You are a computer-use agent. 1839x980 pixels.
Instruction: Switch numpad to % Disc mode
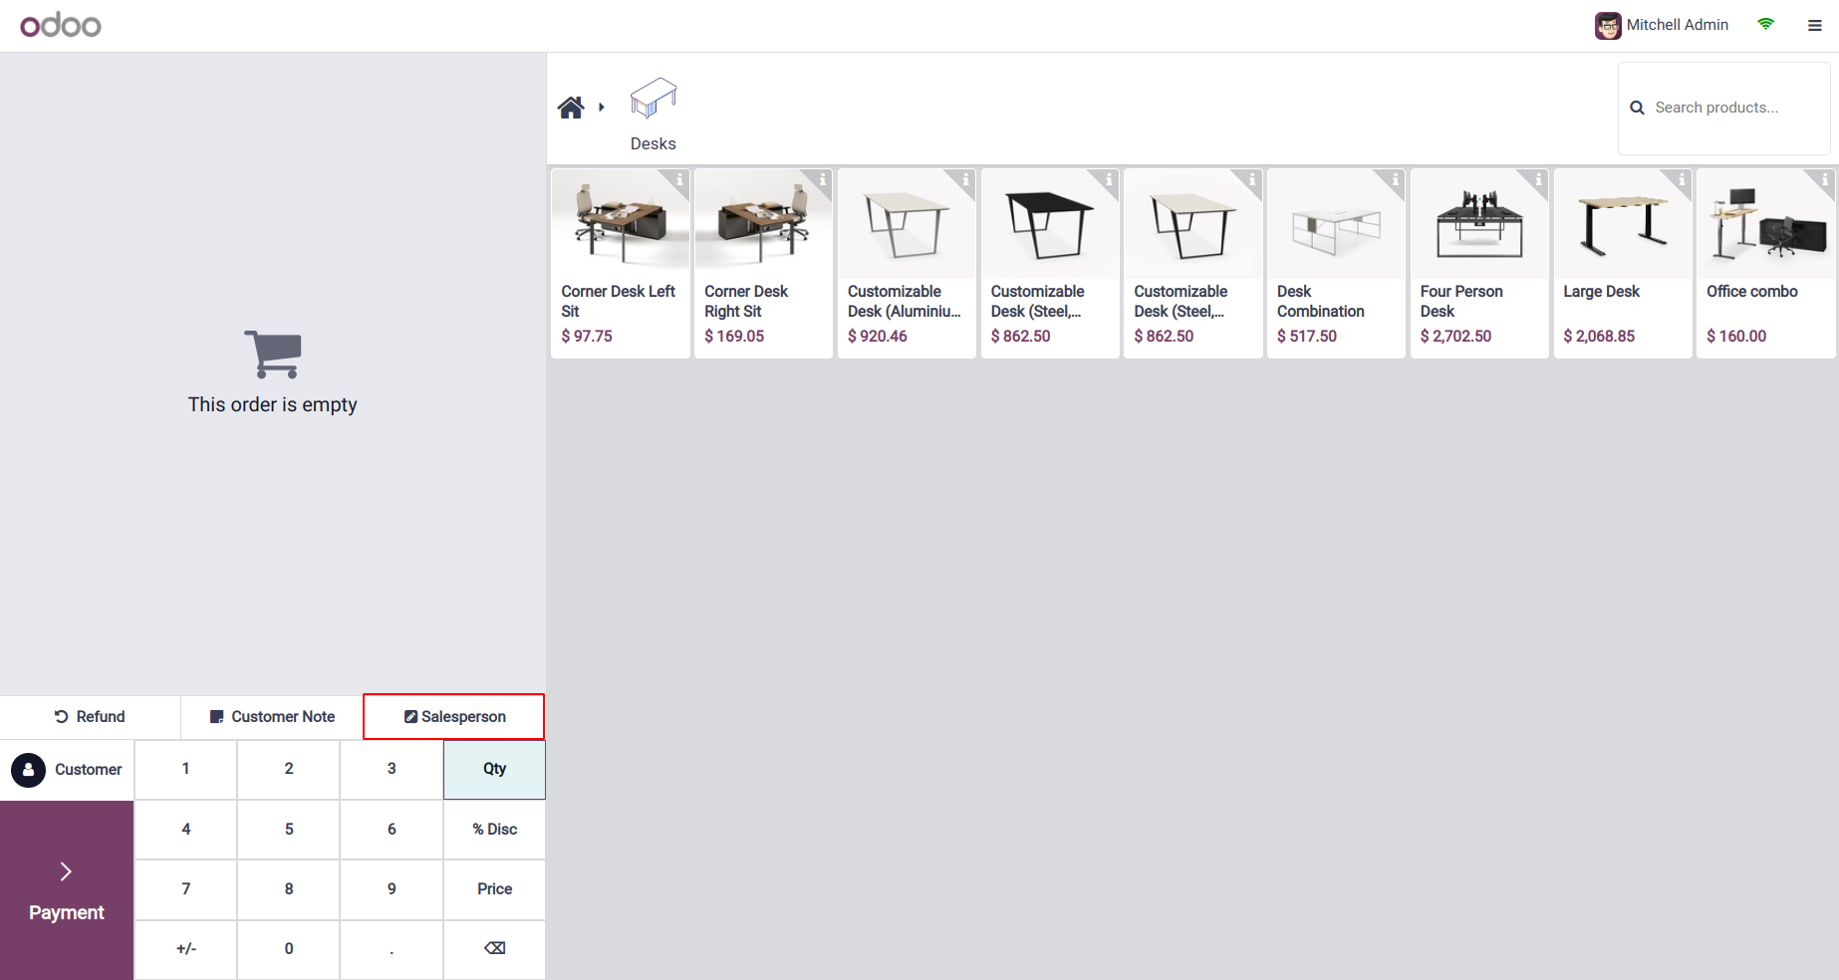pyautogui.click(x=494, y=829)
